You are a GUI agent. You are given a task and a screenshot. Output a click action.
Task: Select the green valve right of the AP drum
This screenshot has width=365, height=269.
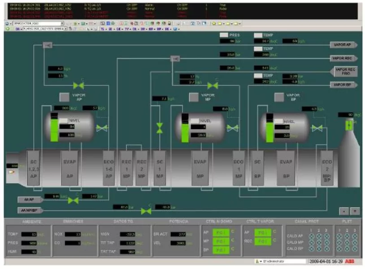coord(102,128)
